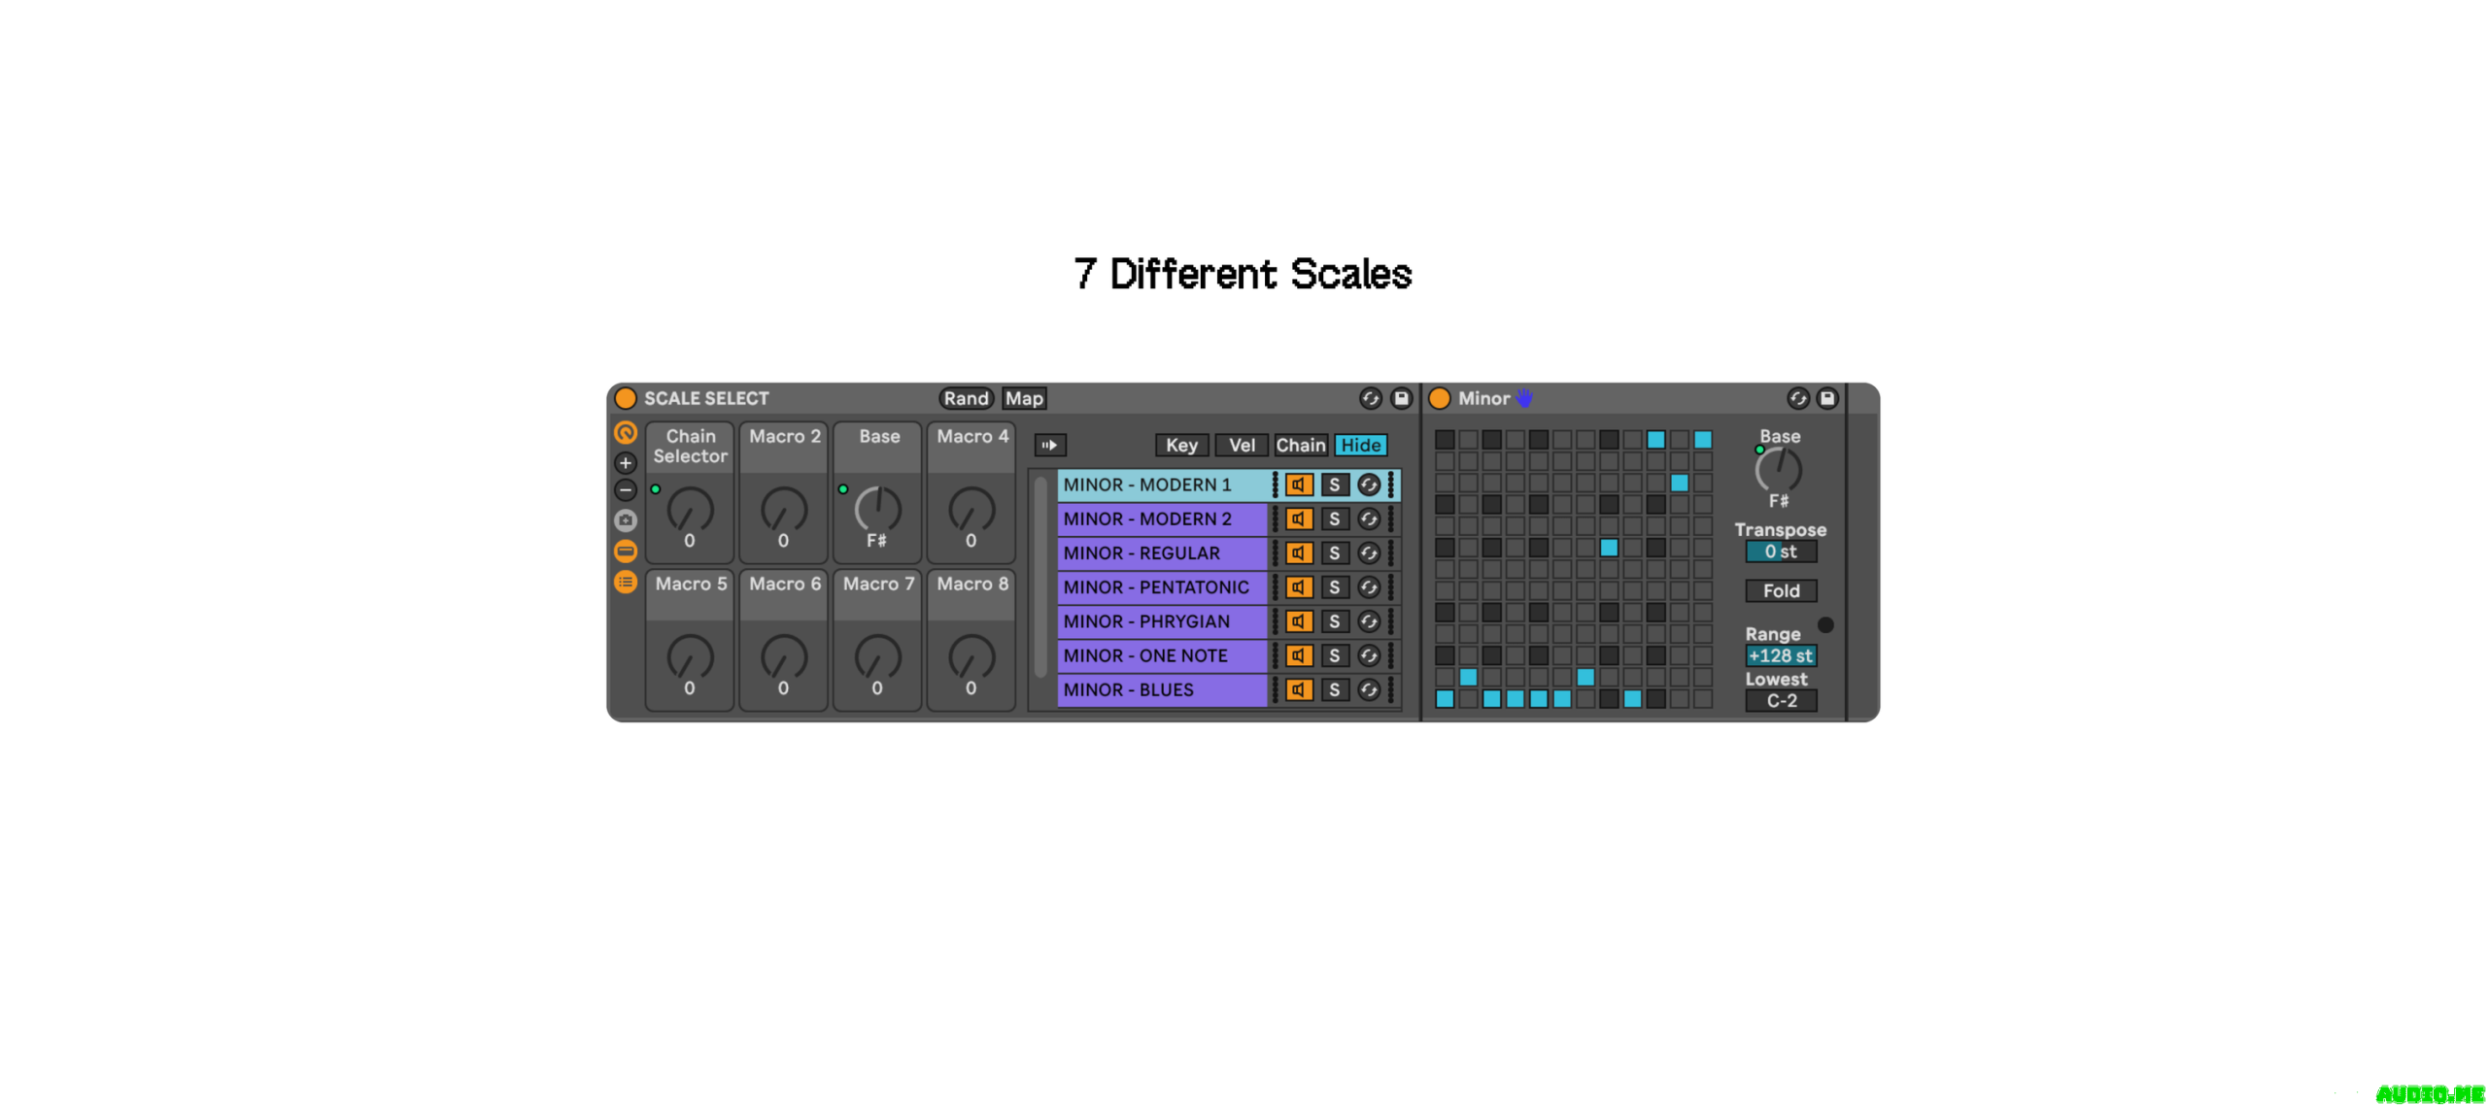The height and width of the screenshot is (1105, 2487).
Task: Click the Macro 5 knob
Action: 690,657
